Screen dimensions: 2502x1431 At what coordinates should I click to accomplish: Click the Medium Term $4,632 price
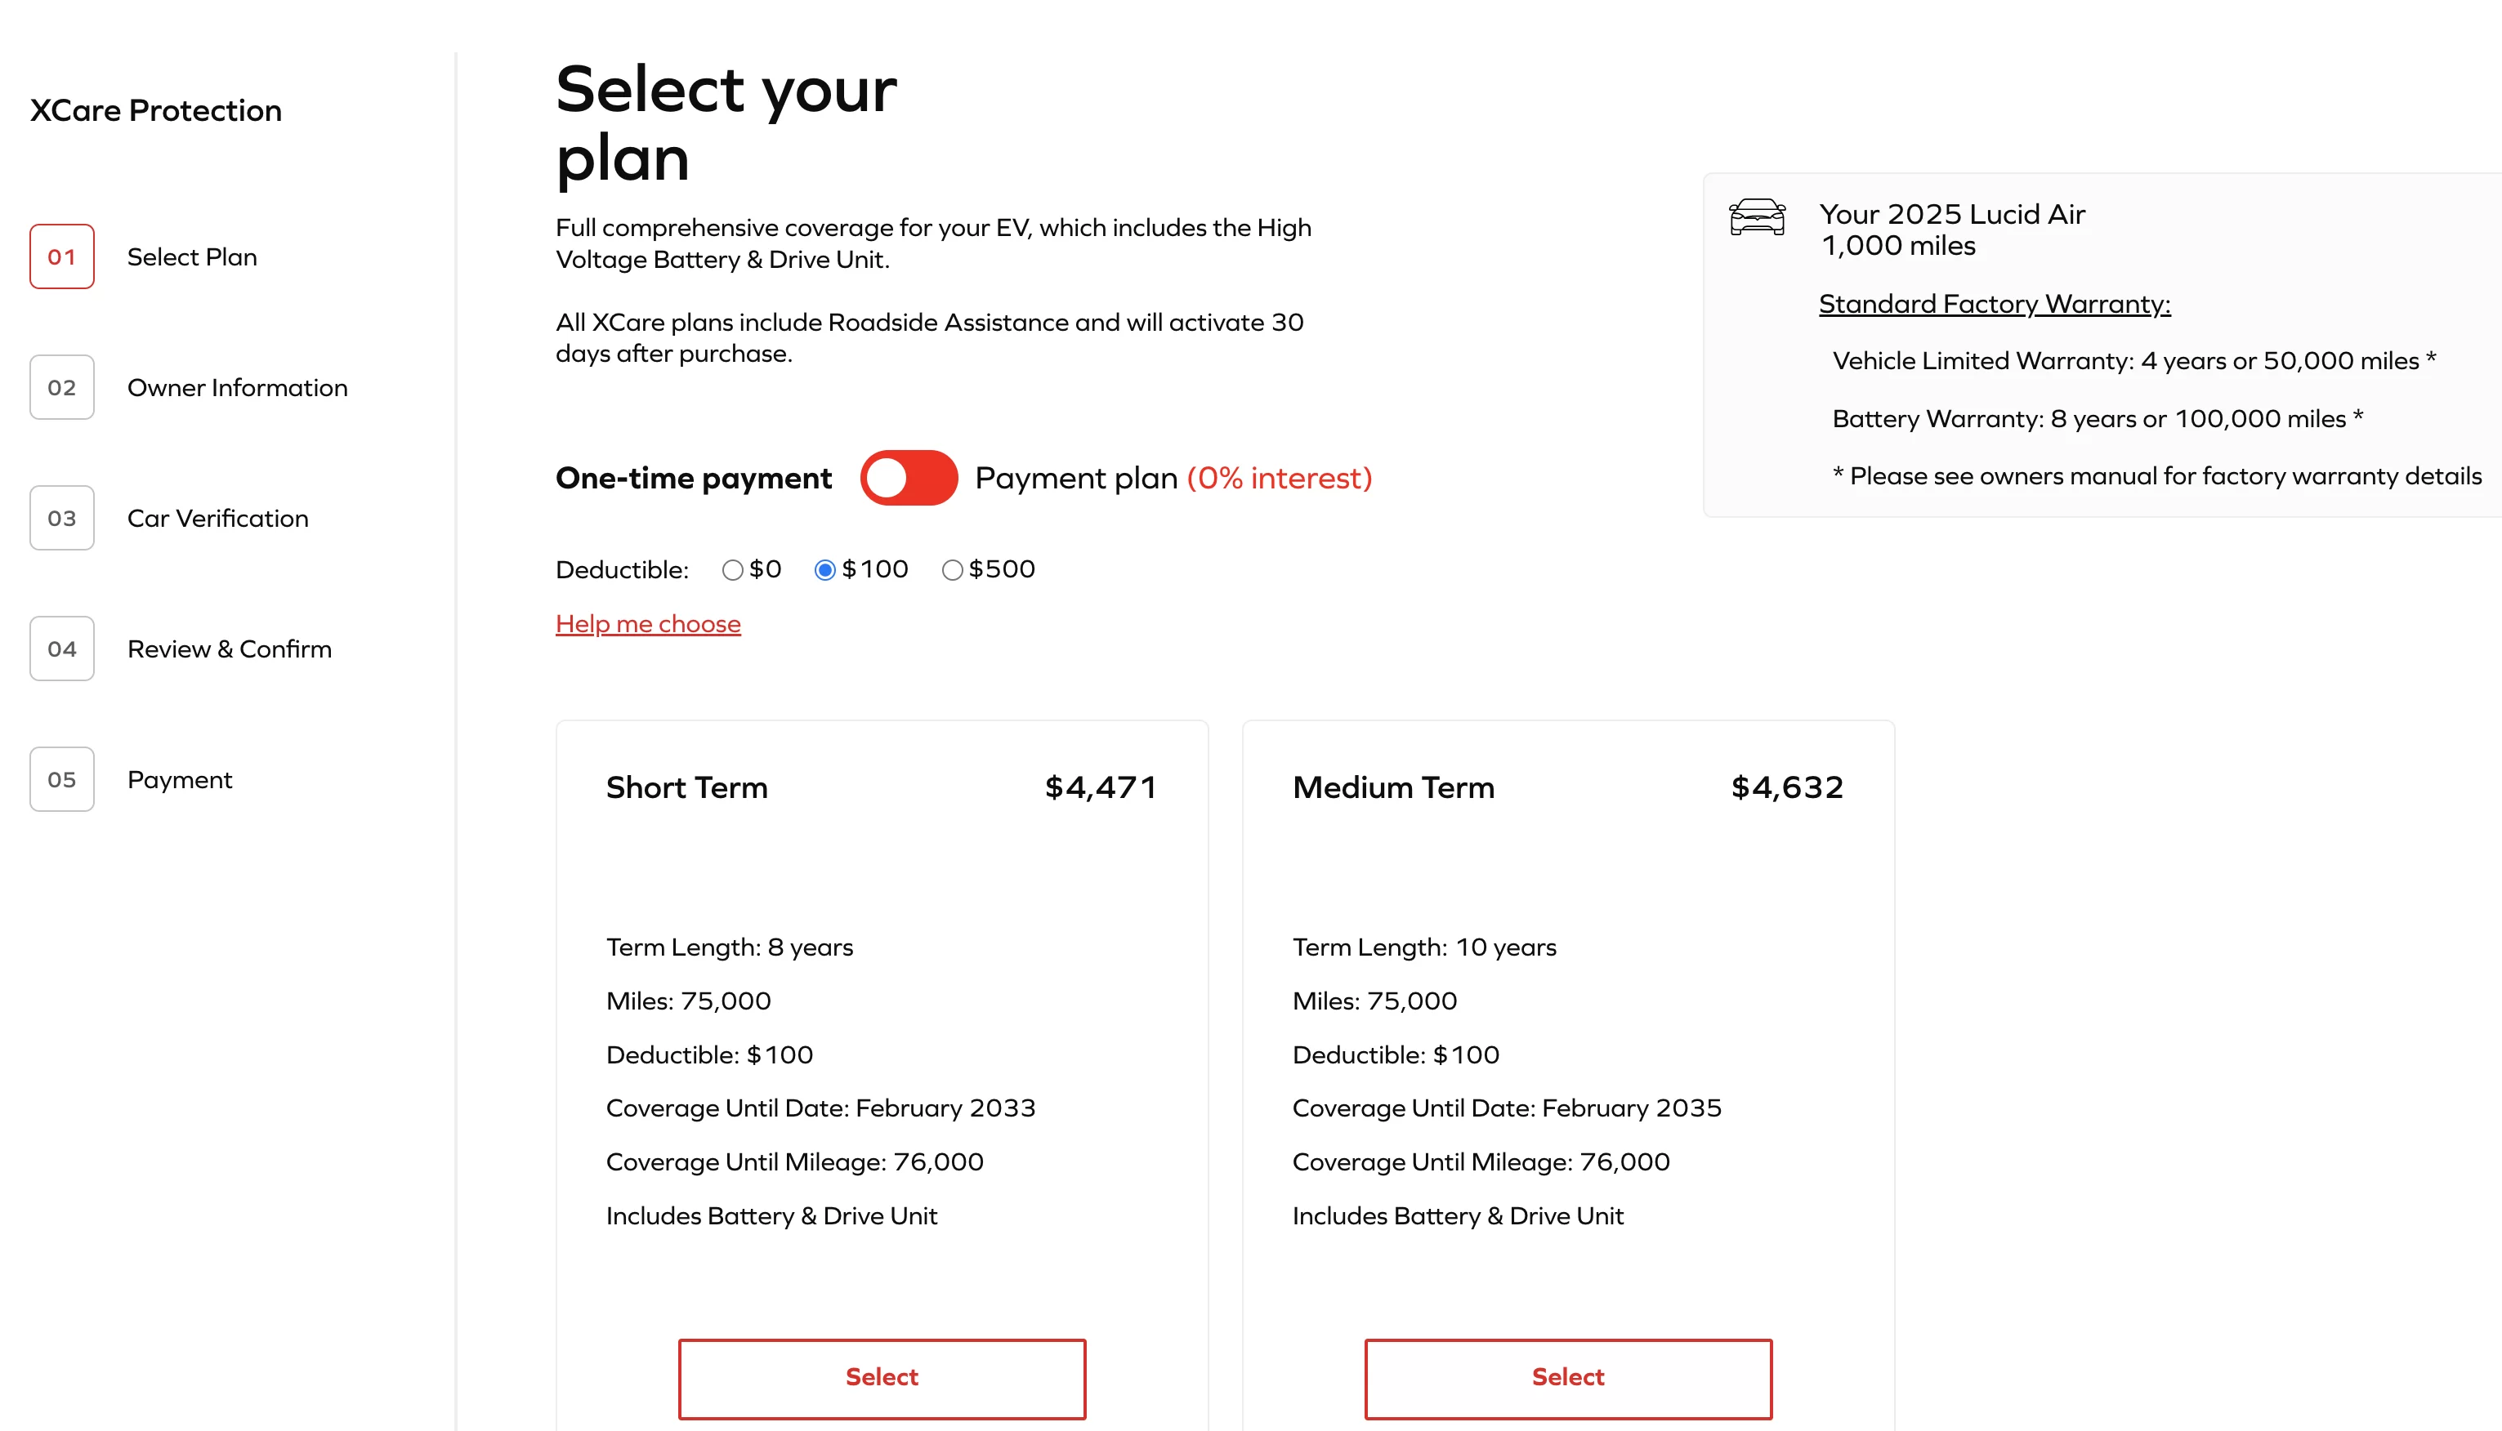[1786, 787]
